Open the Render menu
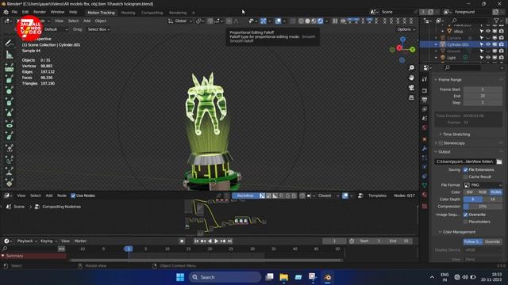 pyautogui.click(x=40, y=12)
